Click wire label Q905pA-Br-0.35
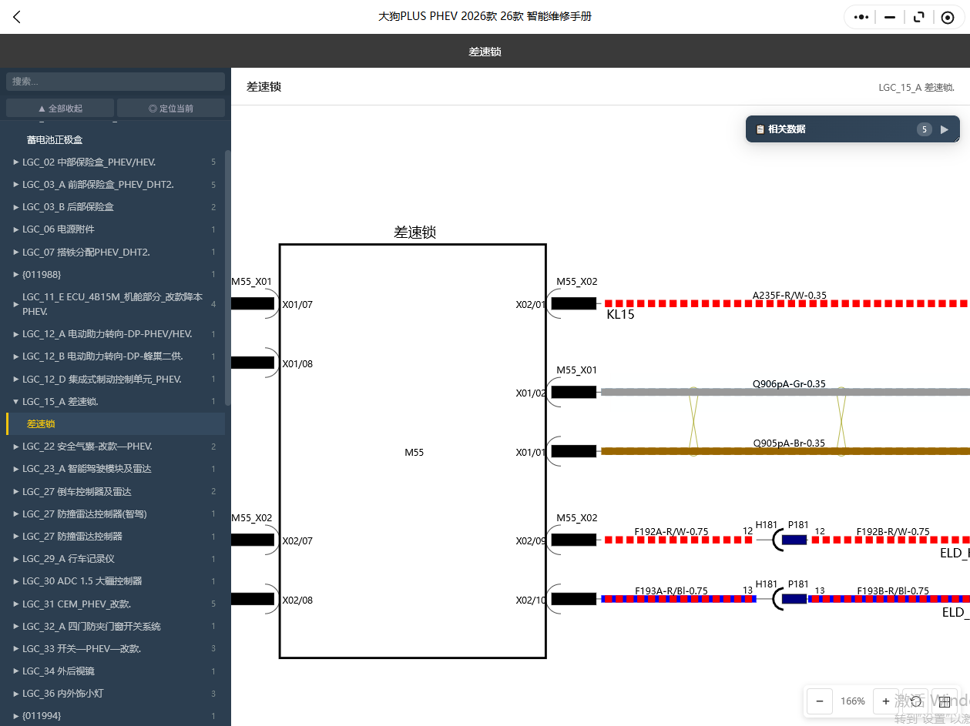Image resolution: width=970 pixels, height=726 pixels. [789, 443]
